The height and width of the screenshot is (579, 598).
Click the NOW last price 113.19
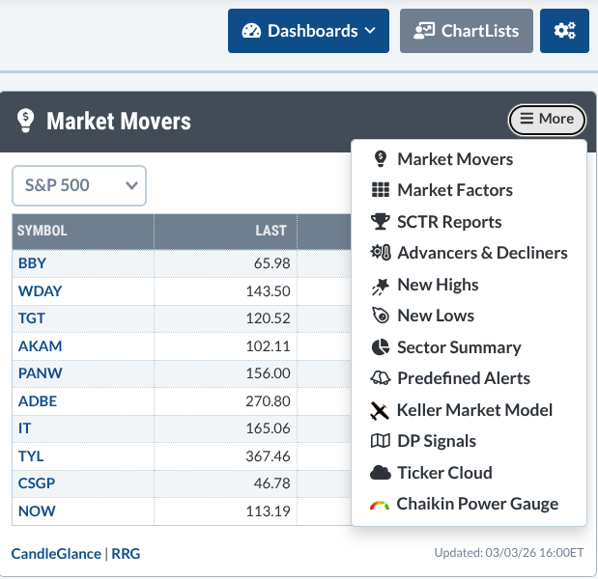click(268, 510)
